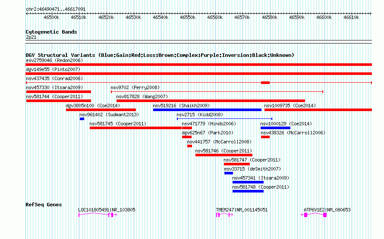Click the ATP6V1E2|NM_080653 gene label
This screenshot has width=384, height=239.
[x=327, y=210]
